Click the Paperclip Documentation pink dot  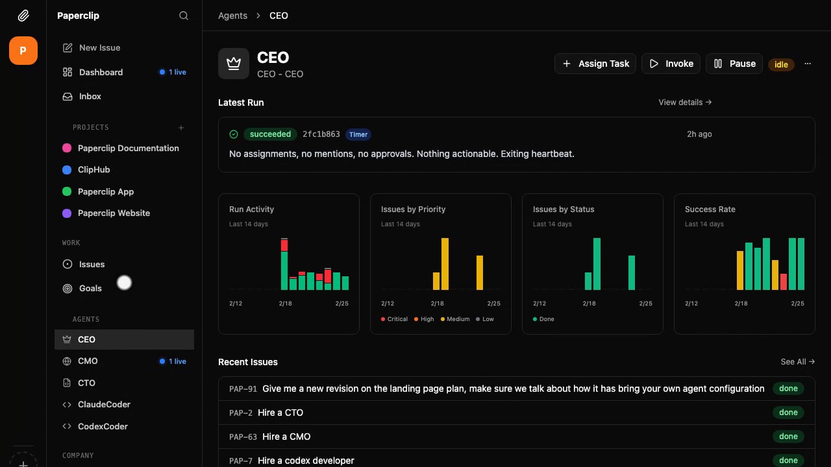(67, 148)
